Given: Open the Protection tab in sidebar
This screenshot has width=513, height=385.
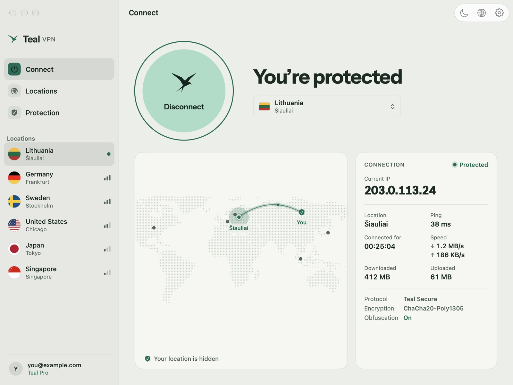Looking at the screenshot, I should [59, 113].
